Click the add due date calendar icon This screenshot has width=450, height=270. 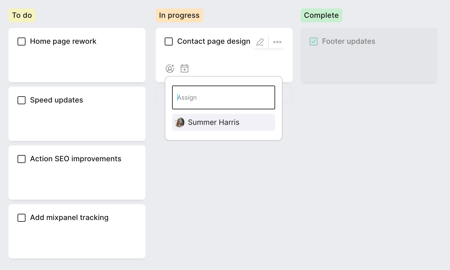coord(185,68)
